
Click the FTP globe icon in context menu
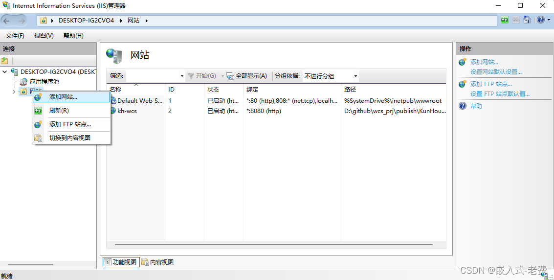point(38,124)
